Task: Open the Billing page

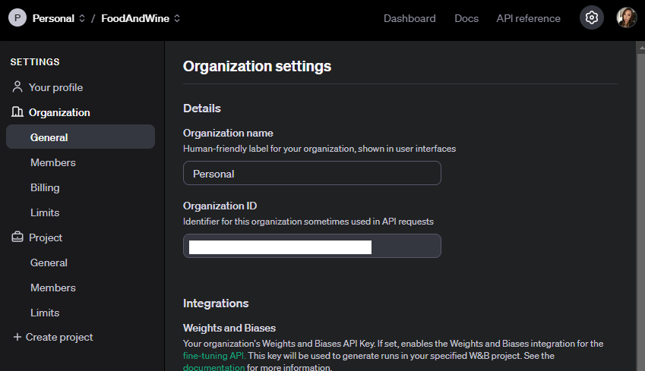Action: coord(45,187)
